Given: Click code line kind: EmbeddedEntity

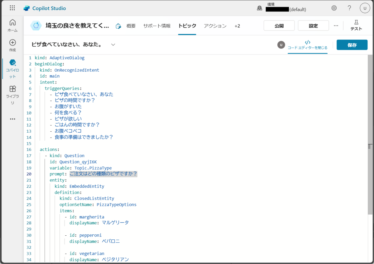Looking at the screenshot, I should [x=79, y=186].
